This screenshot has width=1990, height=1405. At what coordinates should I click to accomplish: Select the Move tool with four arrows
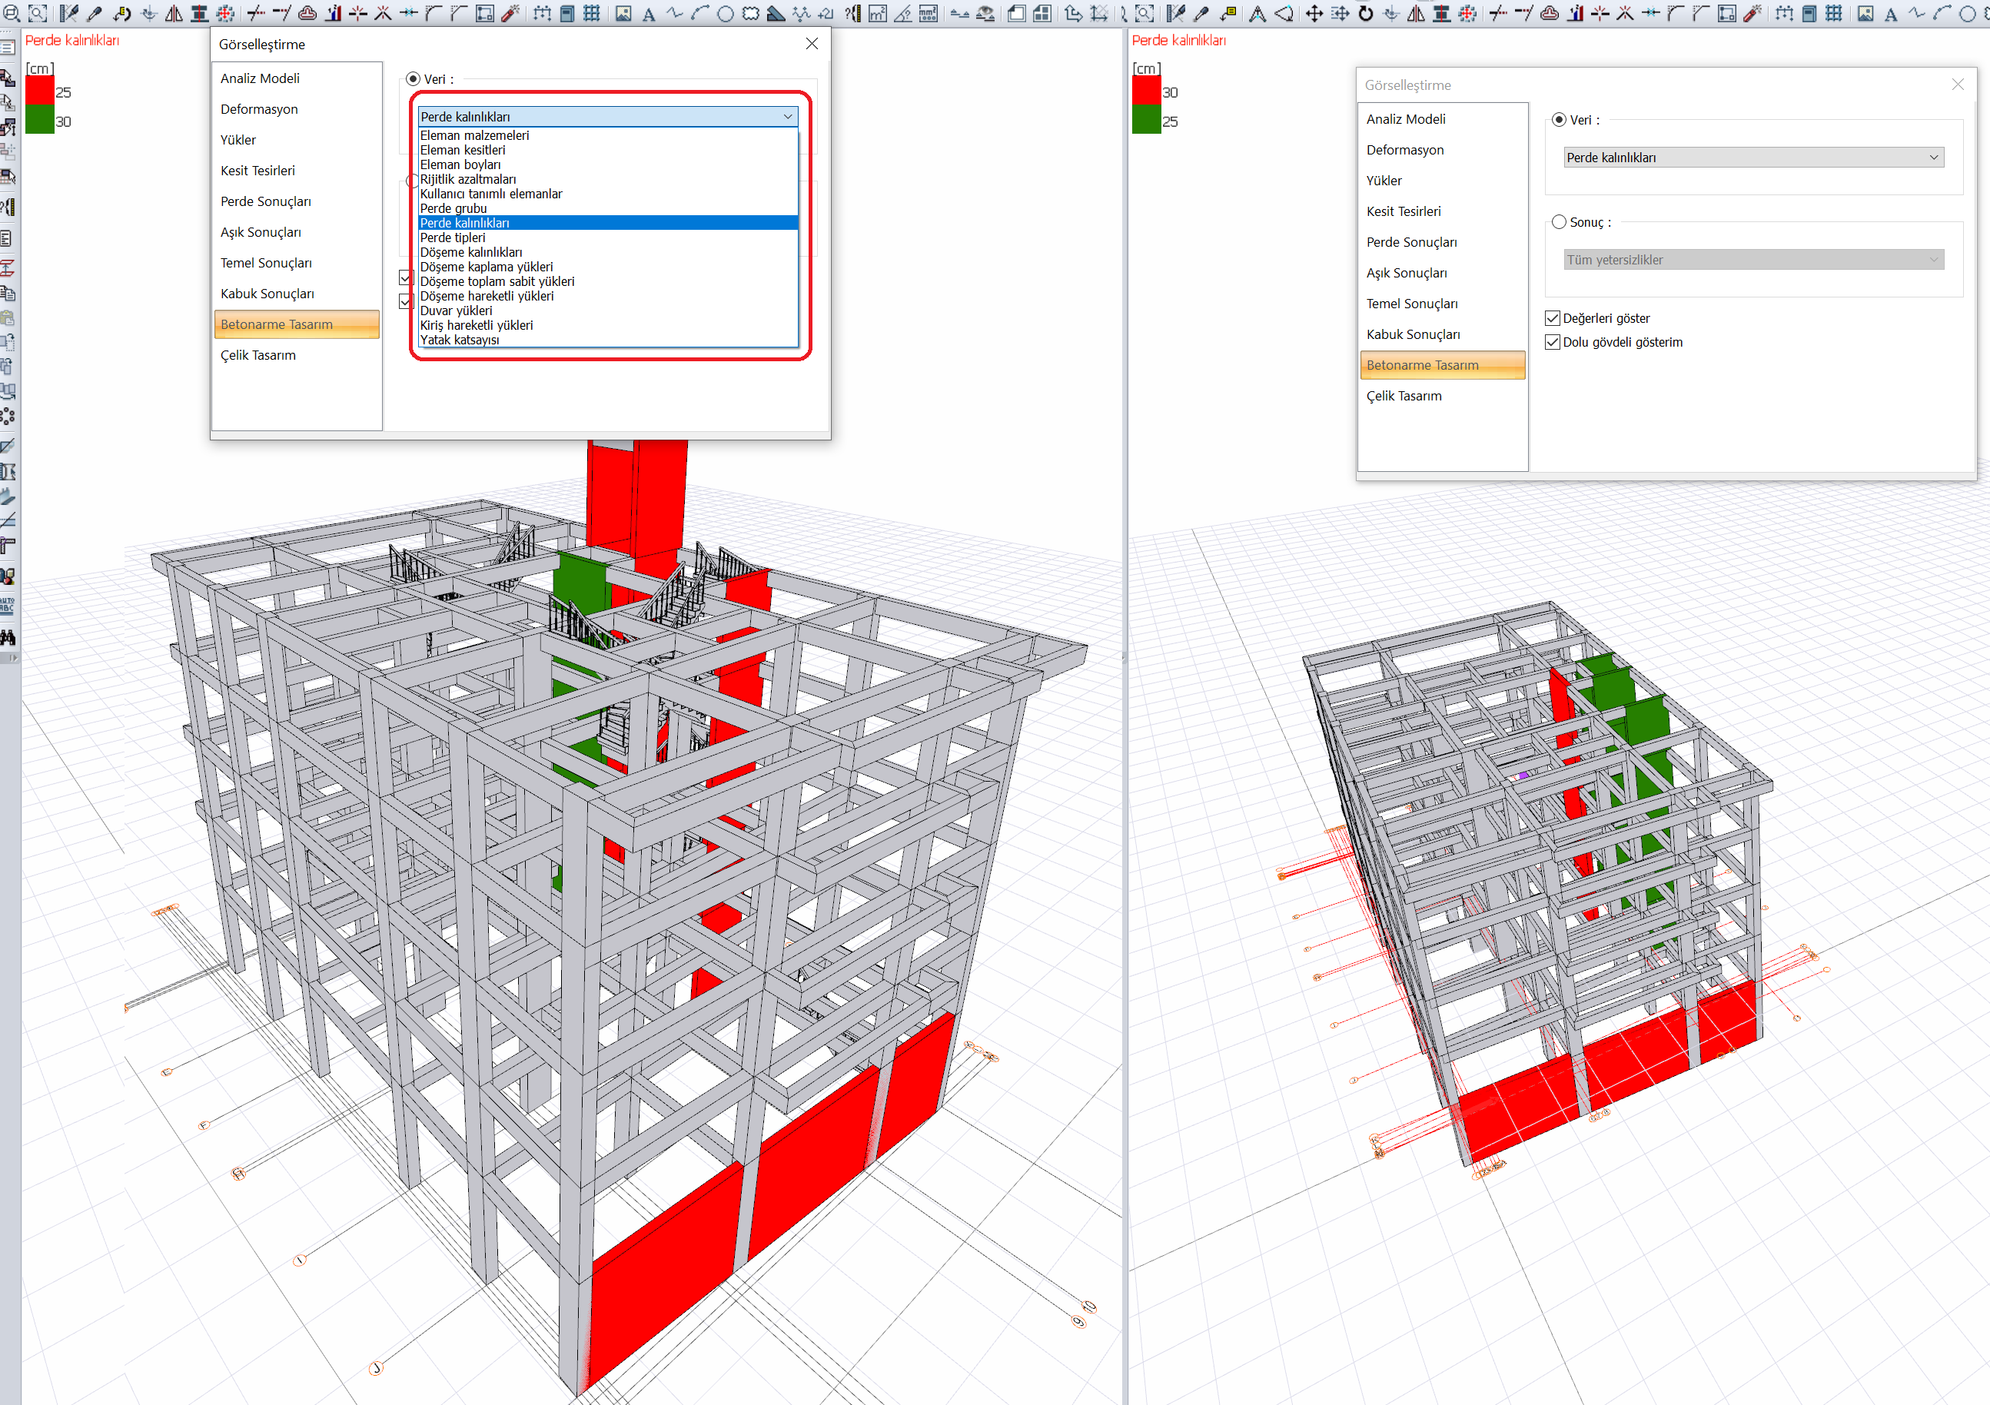pyautogui.click(x=1314, y=13)
